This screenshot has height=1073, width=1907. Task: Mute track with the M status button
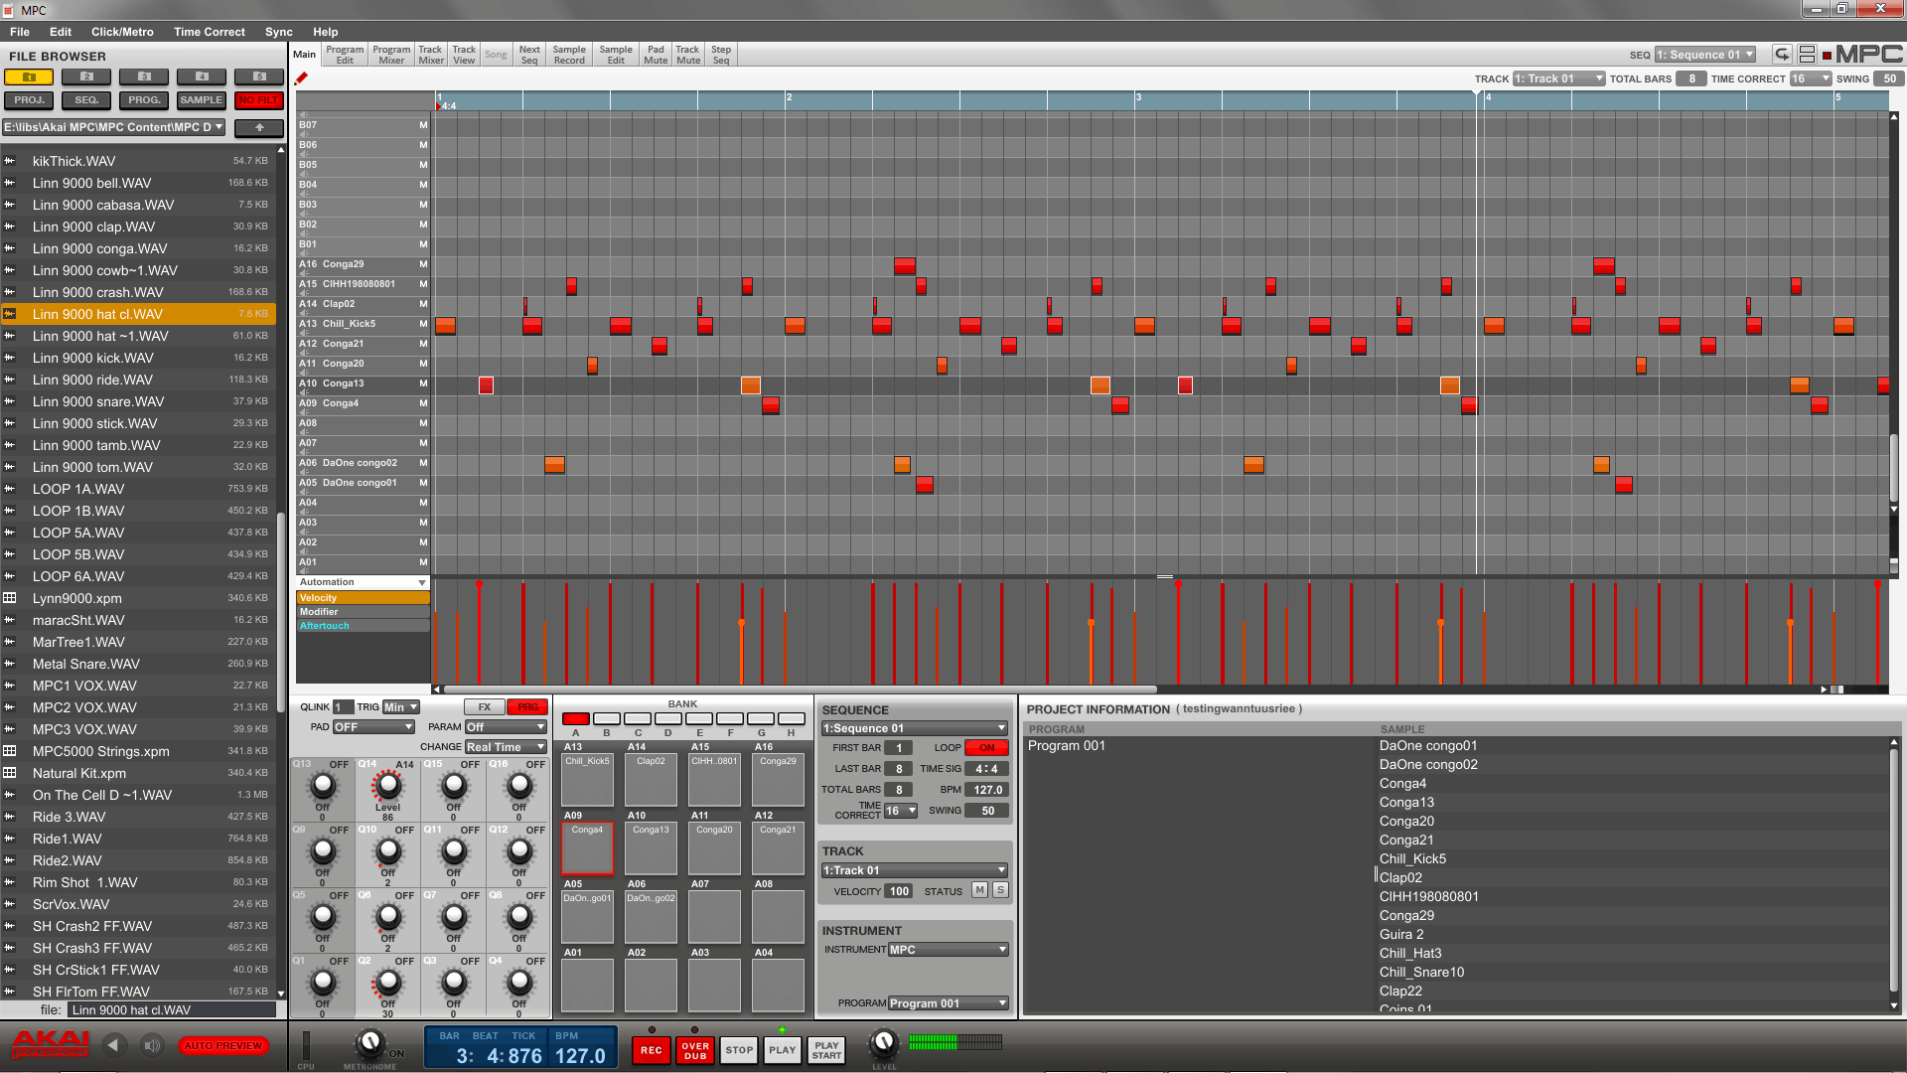(x=979, y=890)
